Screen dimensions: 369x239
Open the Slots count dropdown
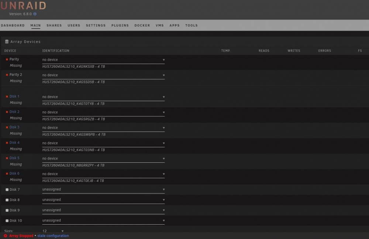(53, 231)
